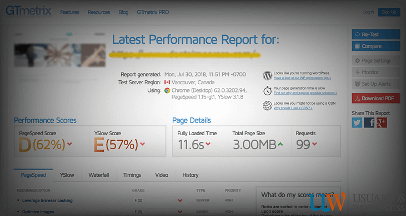The height and width of the screenshot is (216, 406).
Task: Download the PDF report
Action: click(376, 99)
